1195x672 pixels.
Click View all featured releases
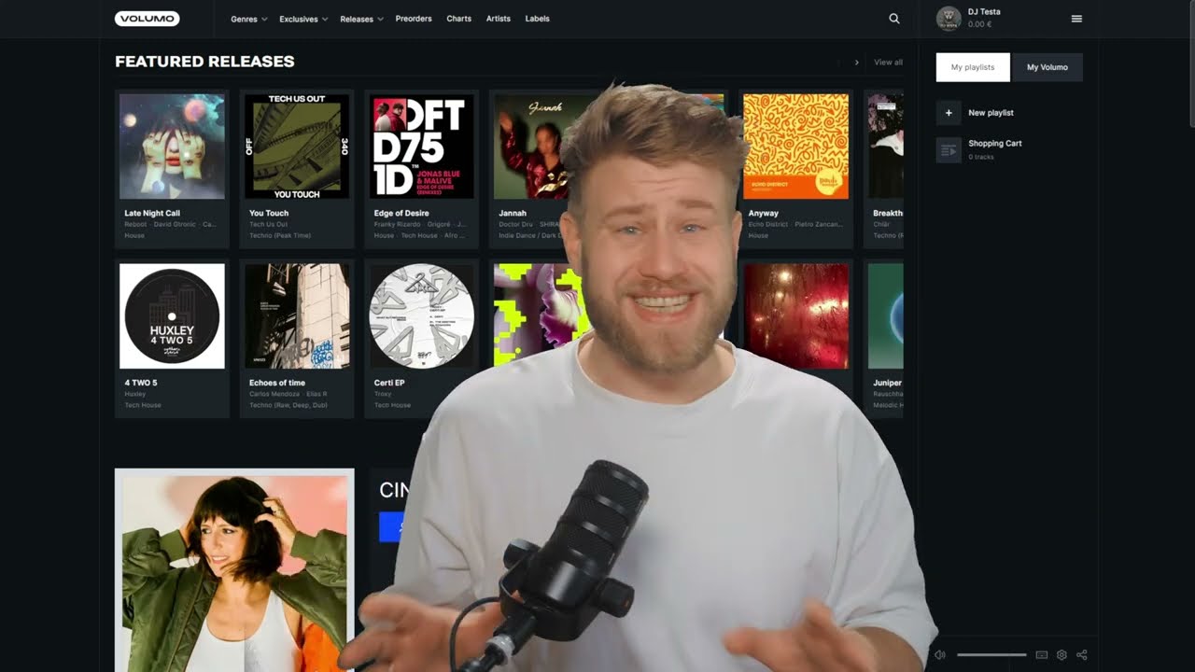888,63
